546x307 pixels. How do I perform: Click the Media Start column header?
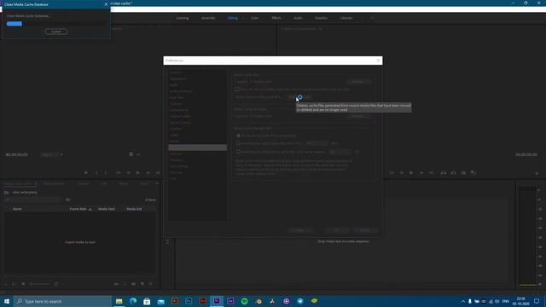107,209
